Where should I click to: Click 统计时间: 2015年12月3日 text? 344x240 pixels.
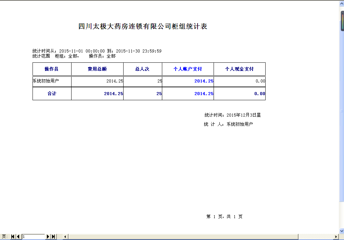tap(232, 115)
